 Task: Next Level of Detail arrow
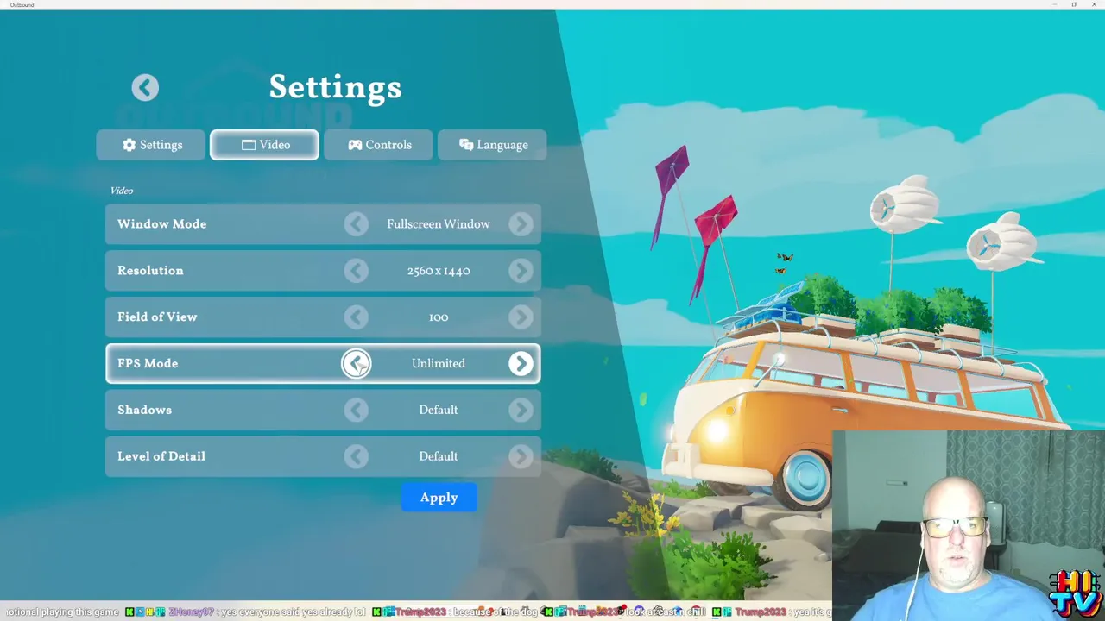pos(521,456)
